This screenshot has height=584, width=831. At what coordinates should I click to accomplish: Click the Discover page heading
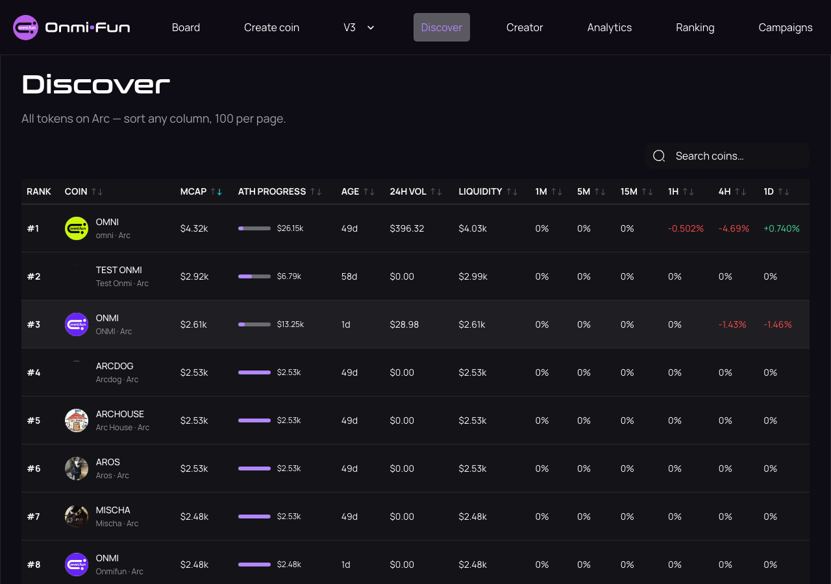[x=96, y=84]
